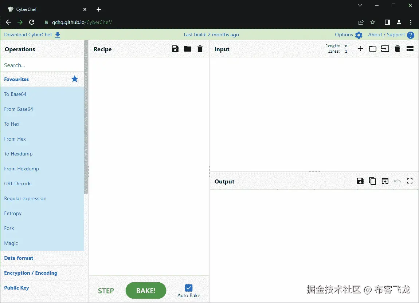Collapse the Favourites category
Screen dimensions: 419x303
[x=17, y=79]
